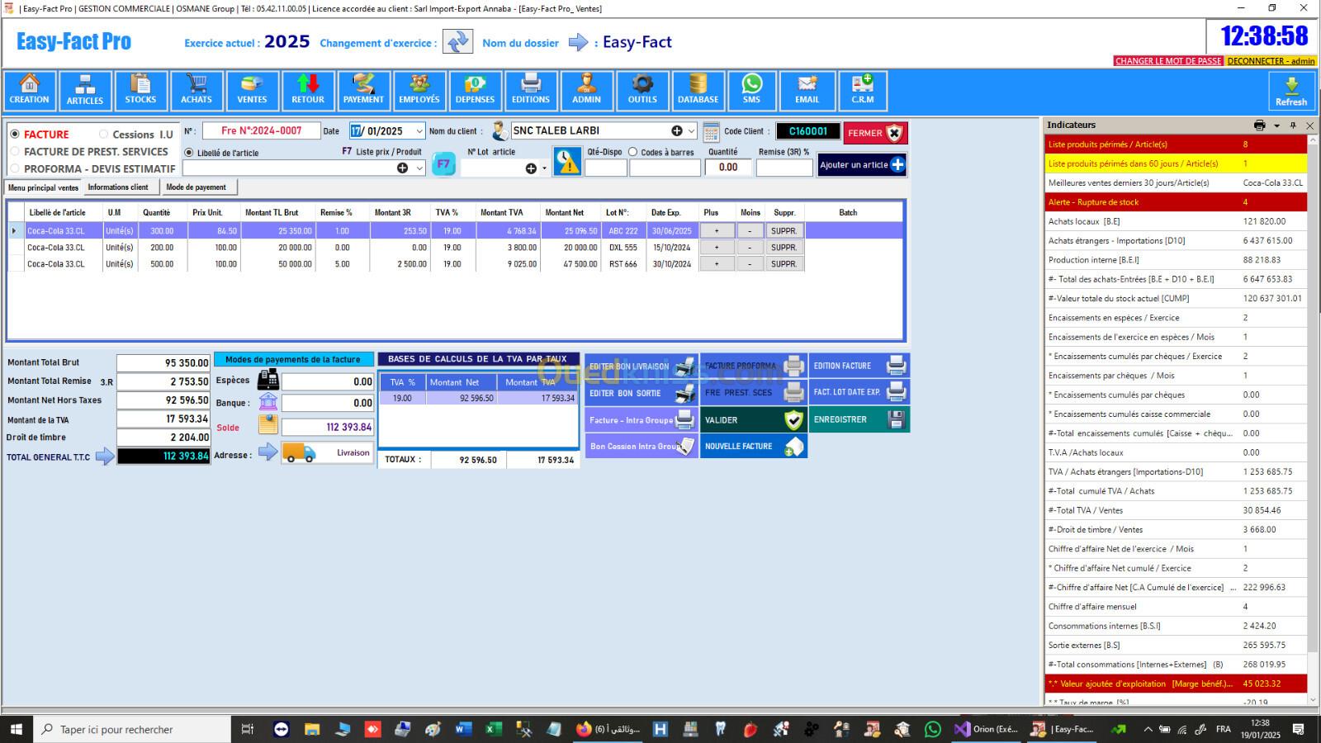Screen dimensions: 1321x743
Task: Open the ACHATS shopping cart module
Action: (x=196, y=90)
